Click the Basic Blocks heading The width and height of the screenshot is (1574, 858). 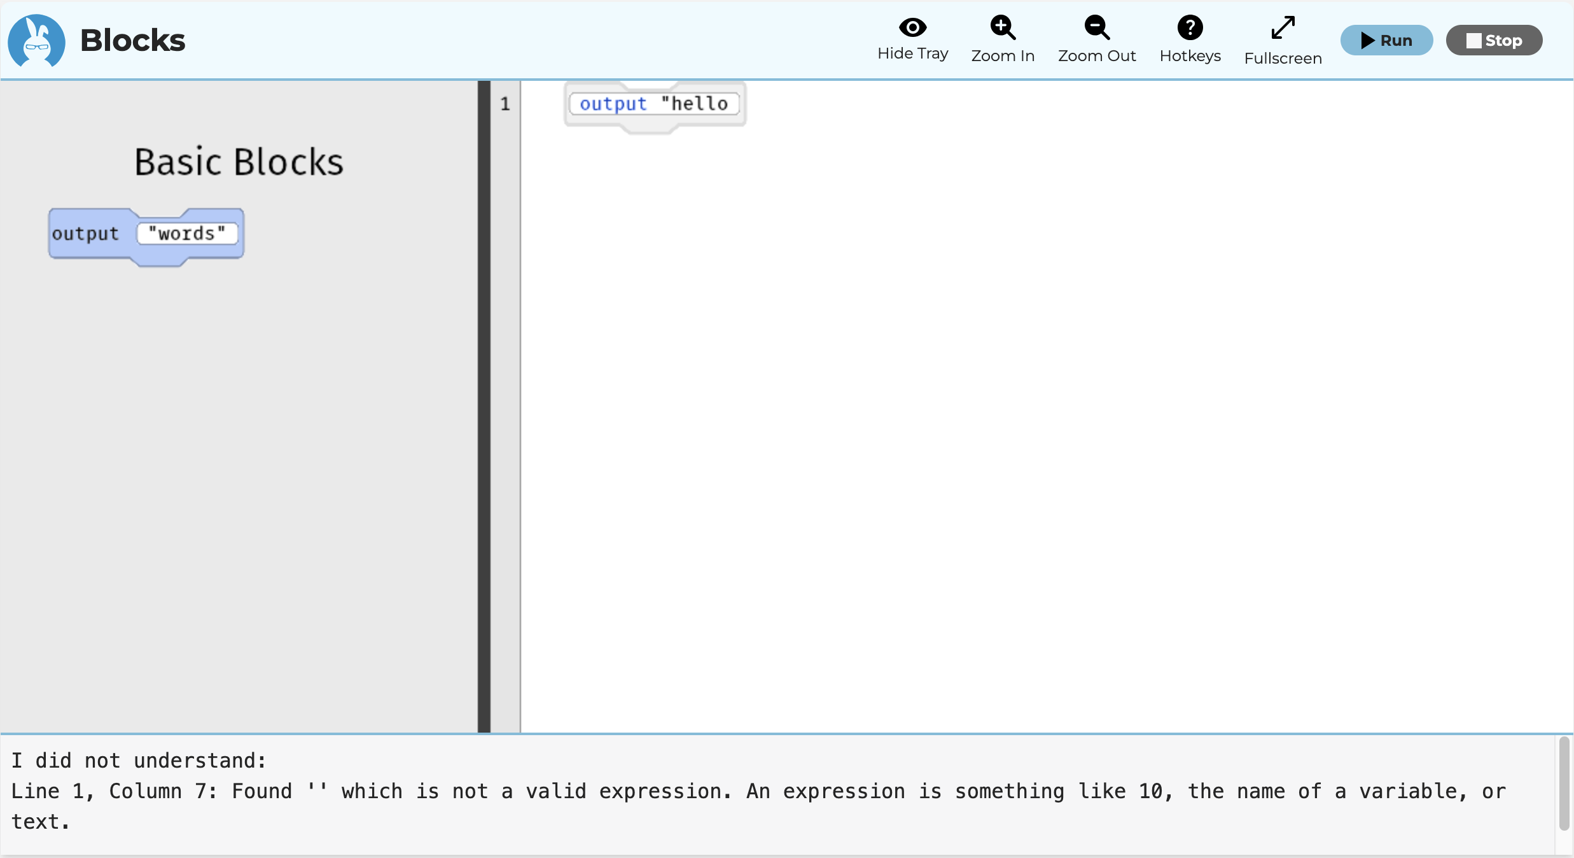pos(239,162)
